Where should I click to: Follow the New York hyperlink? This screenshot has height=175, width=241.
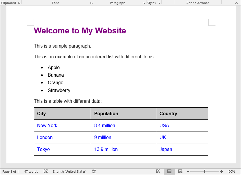tap(47, 125)
